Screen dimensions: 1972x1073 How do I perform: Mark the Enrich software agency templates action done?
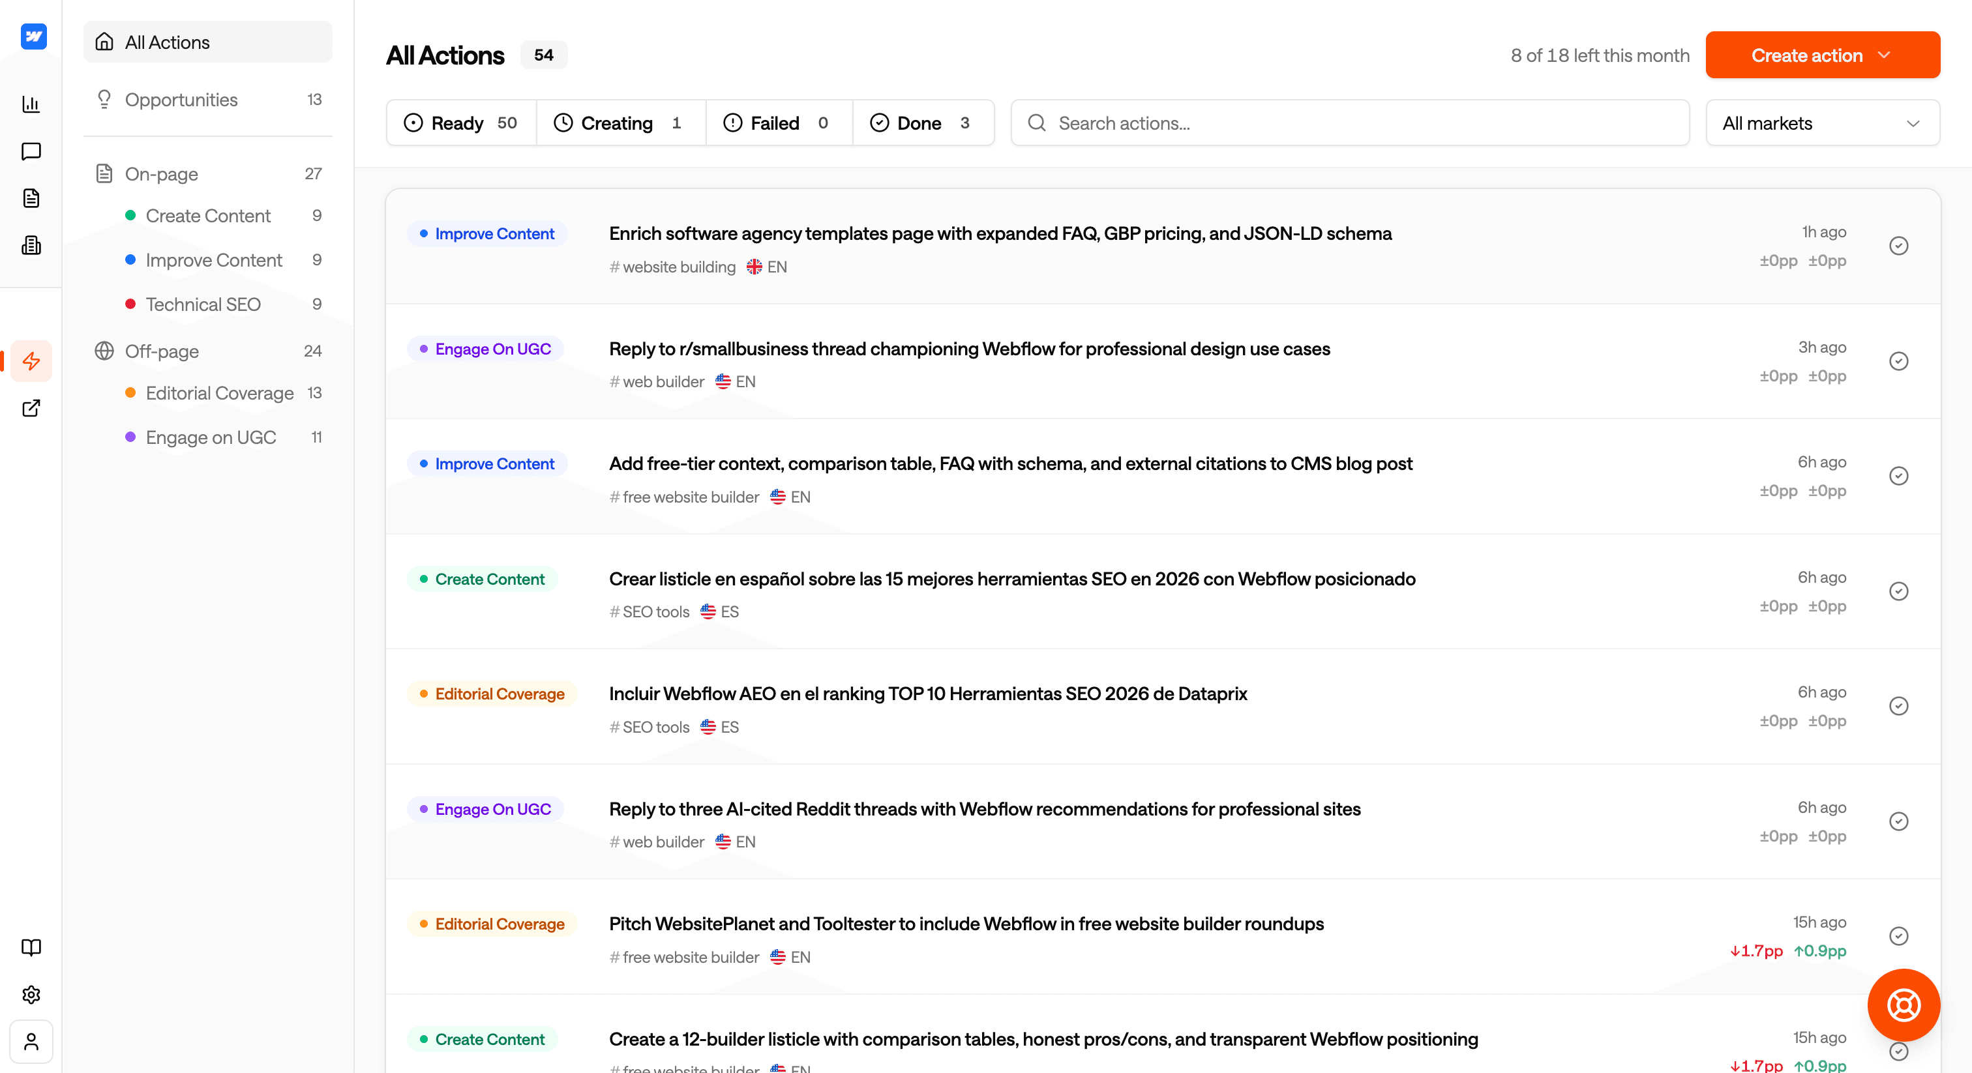[1898, 246]
